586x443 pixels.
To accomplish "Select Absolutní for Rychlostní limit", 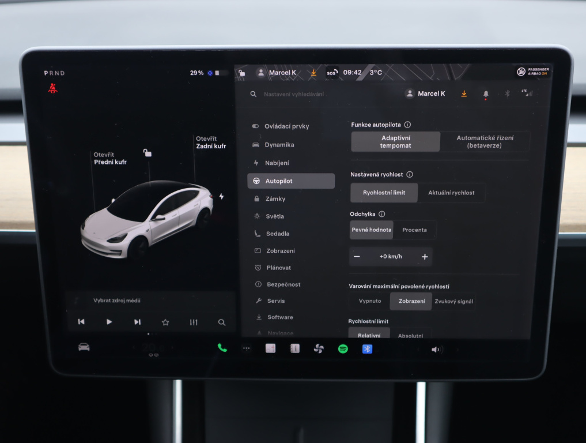I will 411,335.
